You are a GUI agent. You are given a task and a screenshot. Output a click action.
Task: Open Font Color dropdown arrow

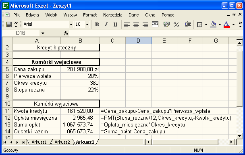coord(233,24)
